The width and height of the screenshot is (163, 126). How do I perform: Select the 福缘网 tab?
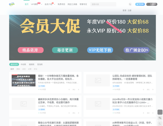(x=32, y=64)
